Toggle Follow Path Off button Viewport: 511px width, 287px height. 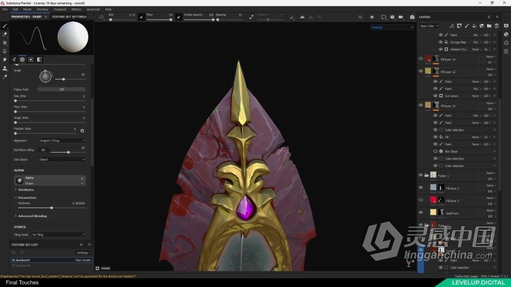point(62,90)
